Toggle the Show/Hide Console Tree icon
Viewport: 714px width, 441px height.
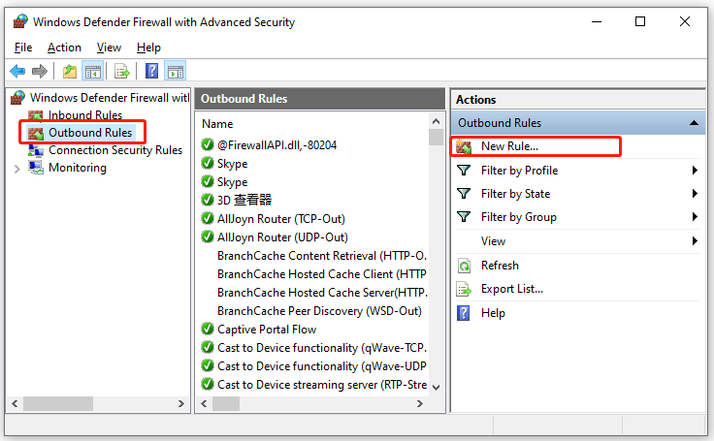pos(93,71)
